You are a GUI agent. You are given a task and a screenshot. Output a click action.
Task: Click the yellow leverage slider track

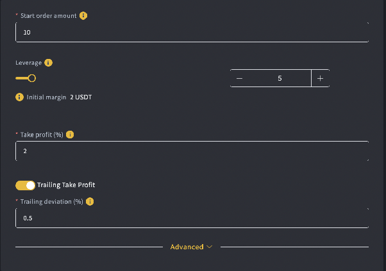coord(22,78)
